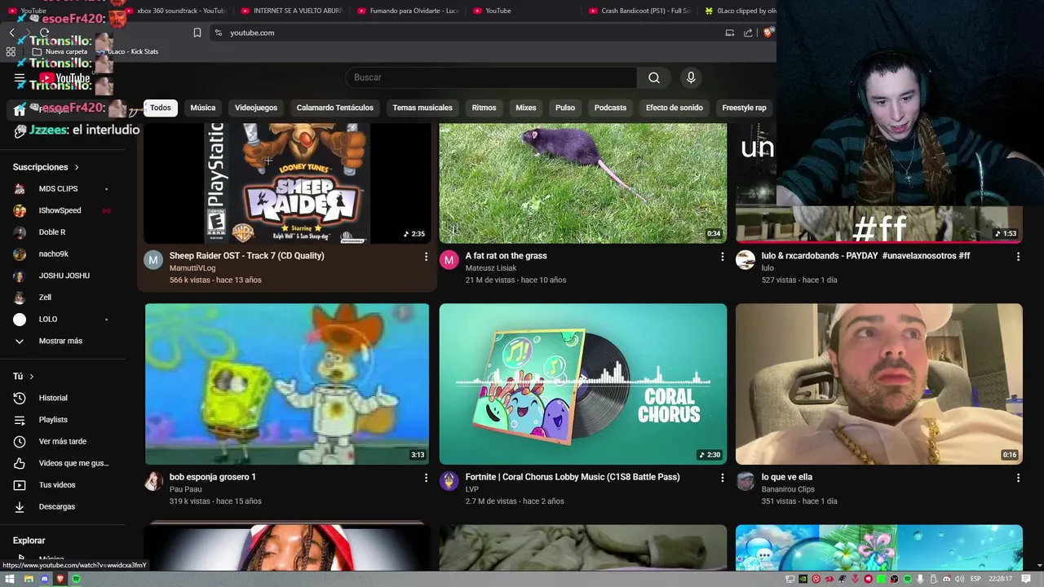The image size is (1044, 587).
Task: Click the YouTube logo
Action: pos(65,79)
